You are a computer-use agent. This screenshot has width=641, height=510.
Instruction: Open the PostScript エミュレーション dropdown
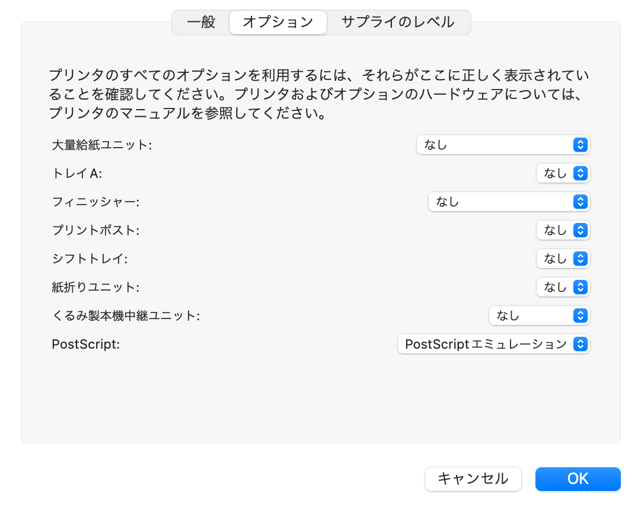pos(493,344)
